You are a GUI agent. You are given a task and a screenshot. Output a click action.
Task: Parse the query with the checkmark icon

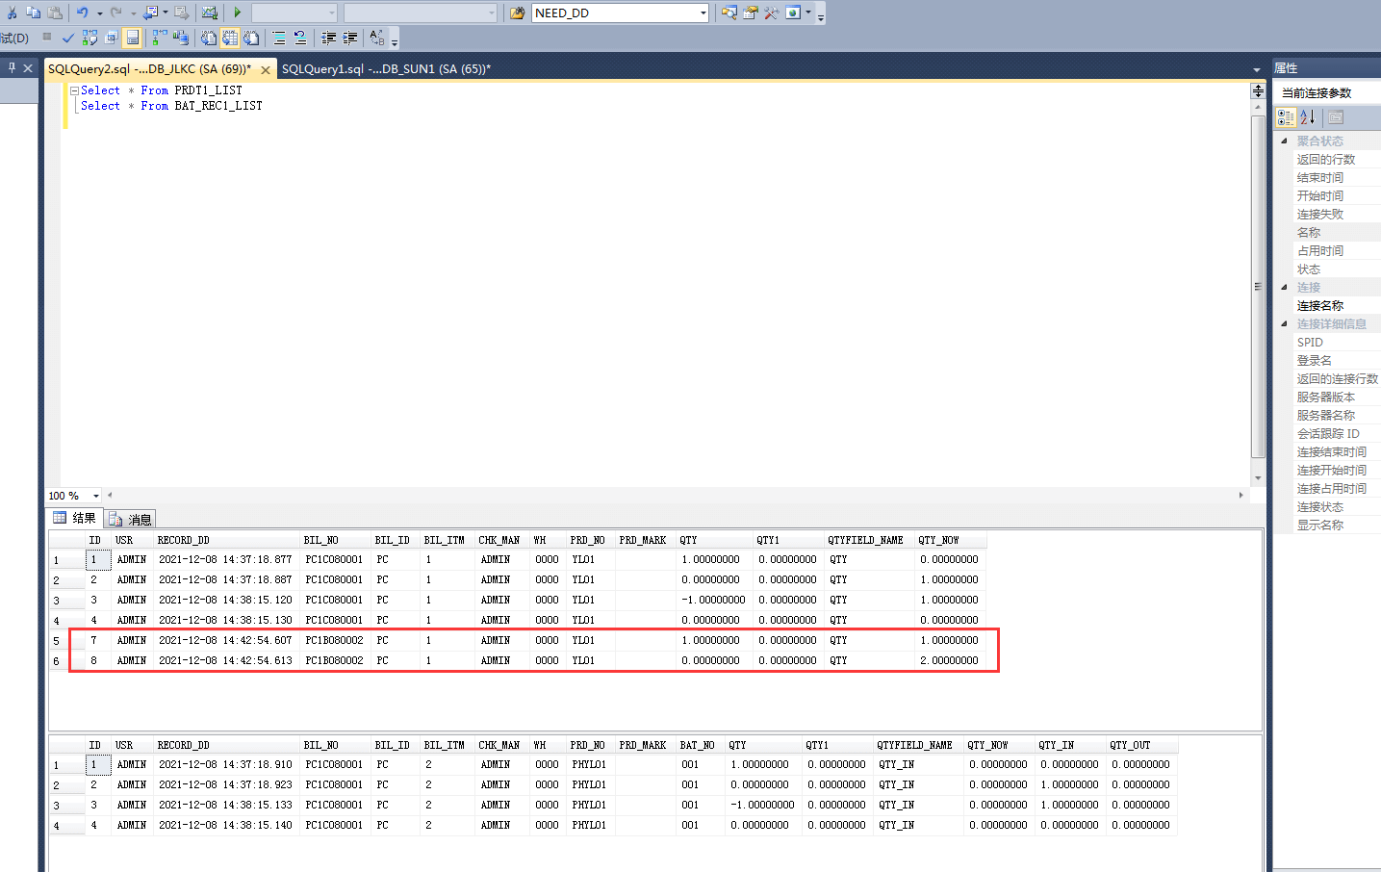67,38
